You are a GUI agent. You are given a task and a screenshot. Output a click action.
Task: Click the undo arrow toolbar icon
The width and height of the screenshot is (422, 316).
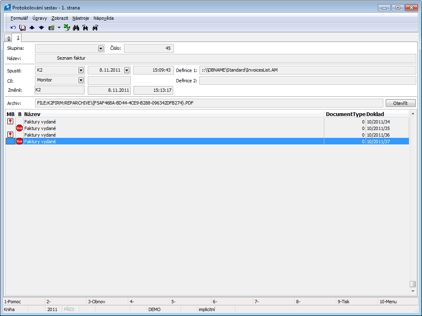click(13, 28)
